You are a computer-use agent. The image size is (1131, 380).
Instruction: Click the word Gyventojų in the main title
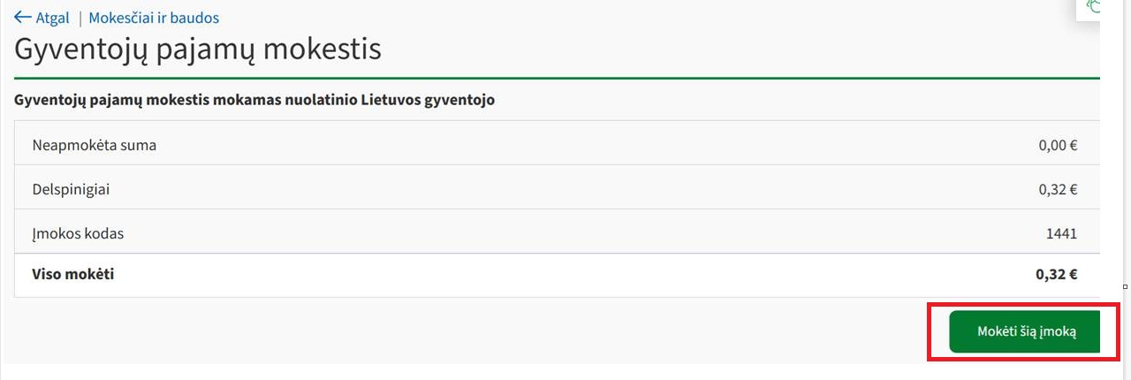[x=81, y=49]
